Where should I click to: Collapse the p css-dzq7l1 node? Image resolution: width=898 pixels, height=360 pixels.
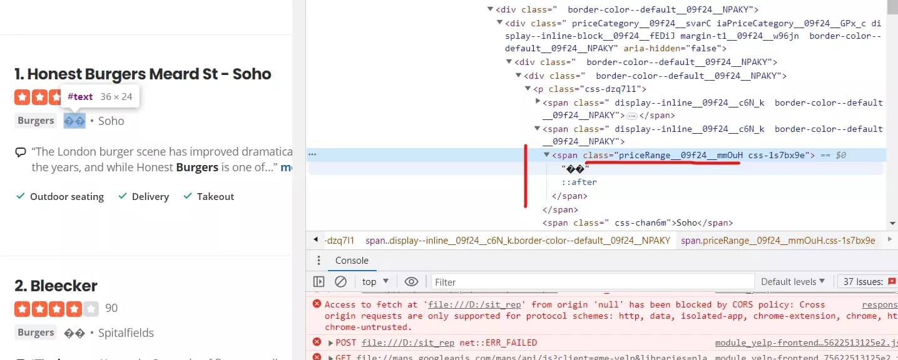point(528,89)
